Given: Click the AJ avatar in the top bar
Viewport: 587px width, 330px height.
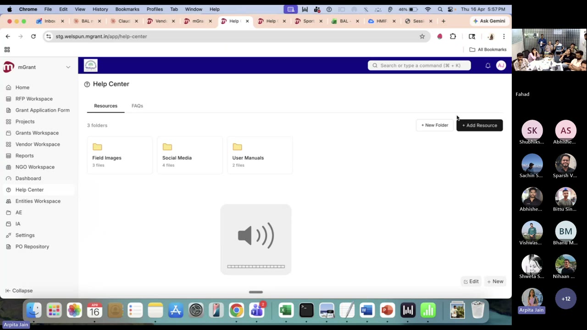Looking at the screenshot, I should tap(501, 65).
